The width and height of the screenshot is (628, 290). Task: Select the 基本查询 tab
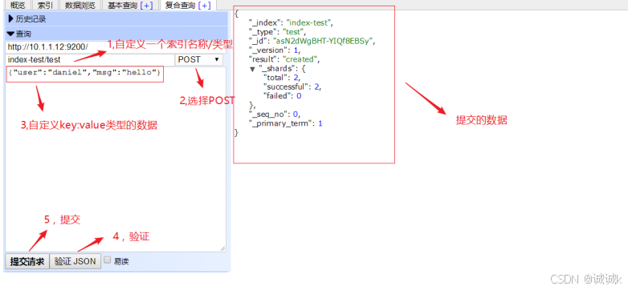[x=122, y=5]
